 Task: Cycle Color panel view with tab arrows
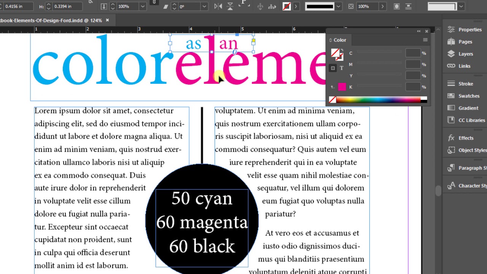[330, 40]
